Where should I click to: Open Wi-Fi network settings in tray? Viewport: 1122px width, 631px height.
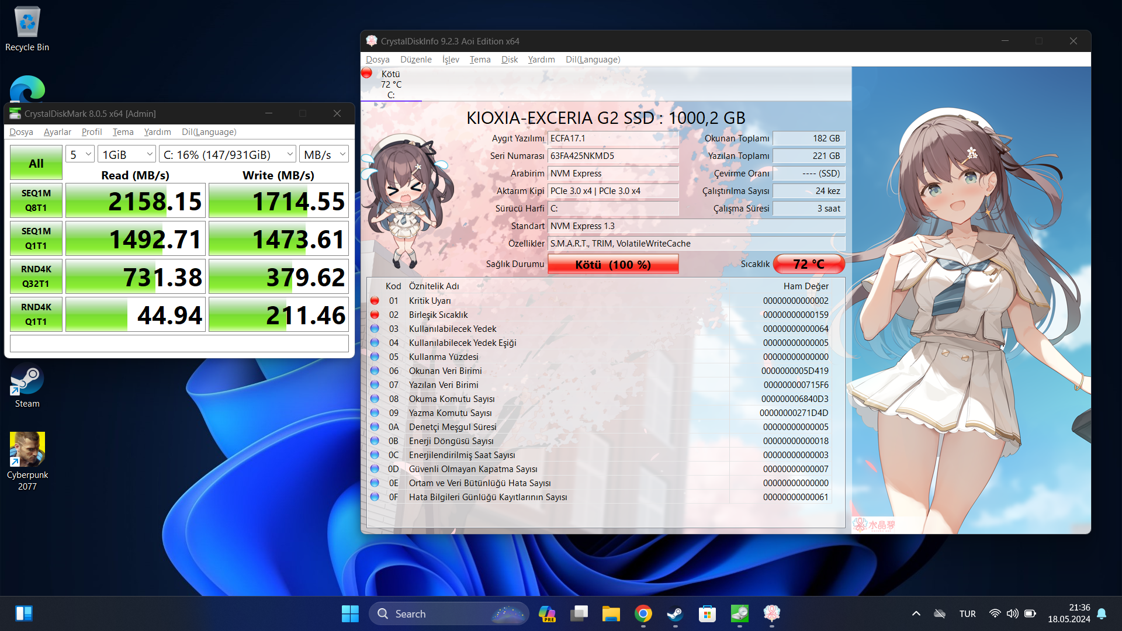[995, 613]
